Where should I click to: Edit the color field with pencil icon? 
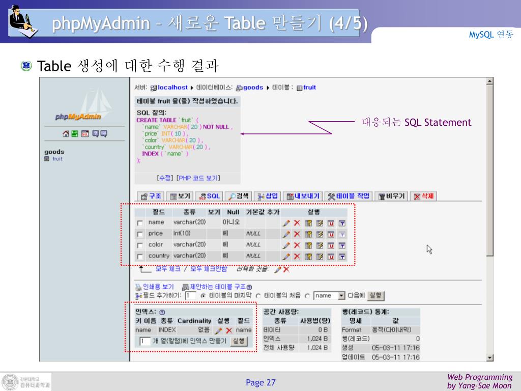click(286, 246)
